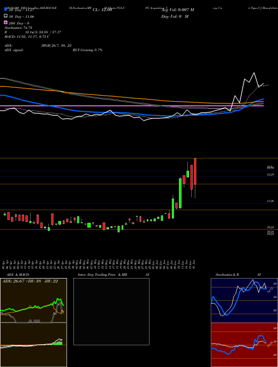Click the magenta 200 Day legend swatch
Viewport: 278px width, 367px height.
[6, 23]
